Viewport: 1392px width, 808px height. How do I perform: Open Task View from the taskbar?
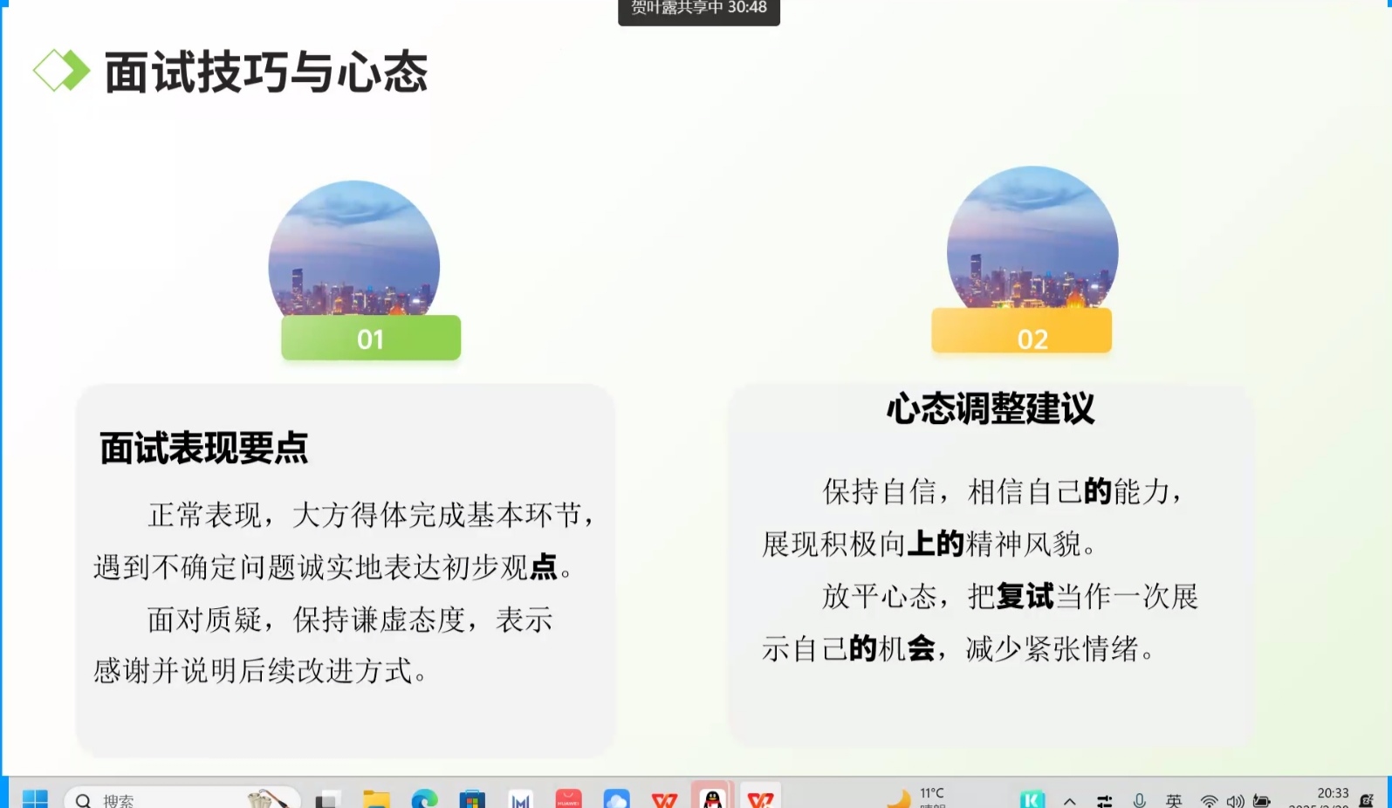328,798
